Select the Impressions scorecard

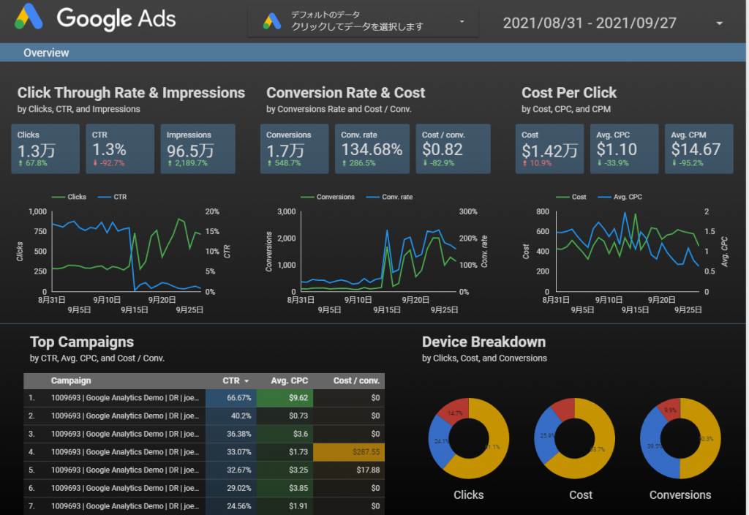(197, 149)
